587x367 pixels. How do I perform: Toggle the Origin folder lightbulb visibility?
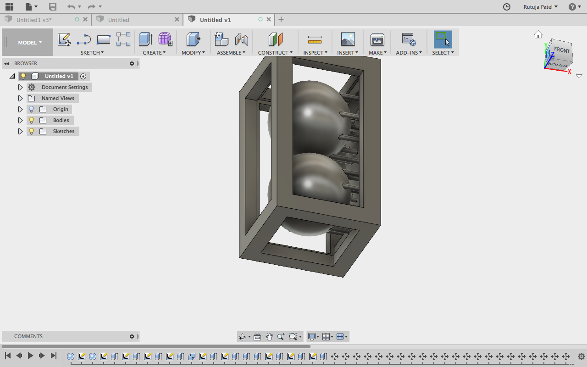(31, 109)
